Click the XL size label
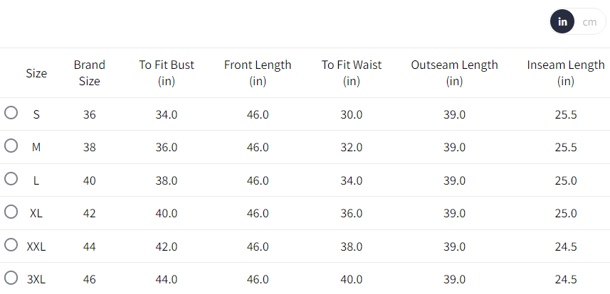This screenshot has height=294, width=610. coord(36,213)
